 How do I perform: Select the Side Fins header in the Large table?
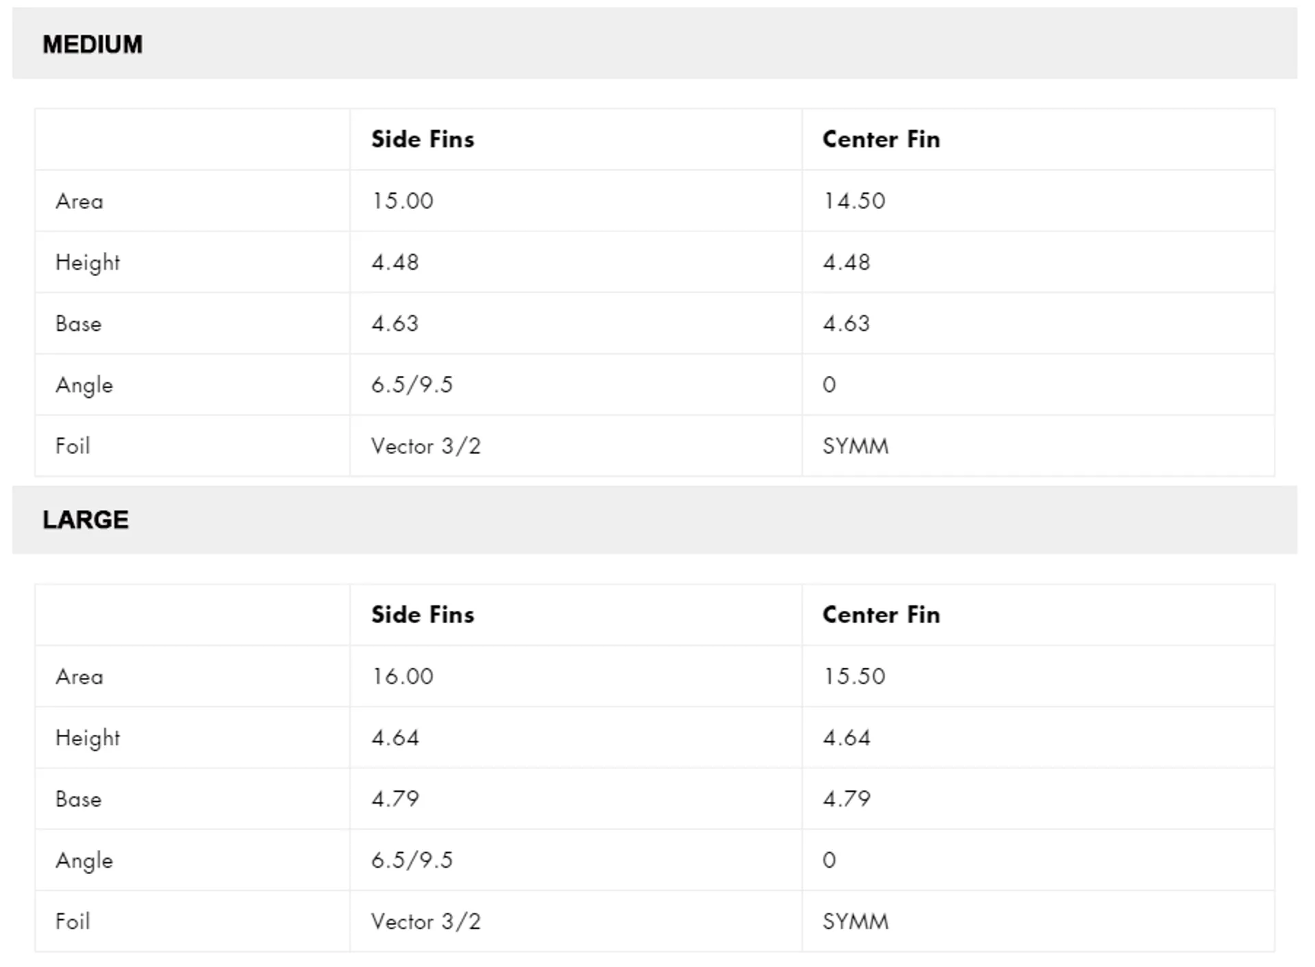click(x=423, y=614)
